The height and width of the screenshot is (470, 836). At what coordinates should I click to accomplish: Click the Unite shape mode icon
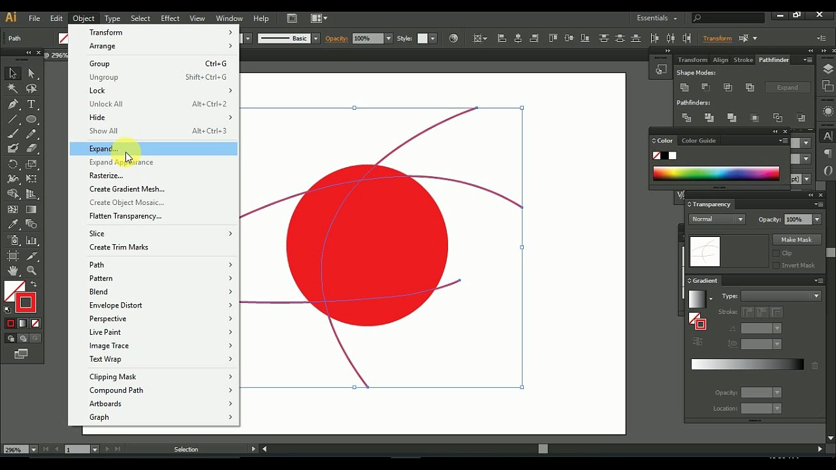pyautogui.click(x=684, y=87)
